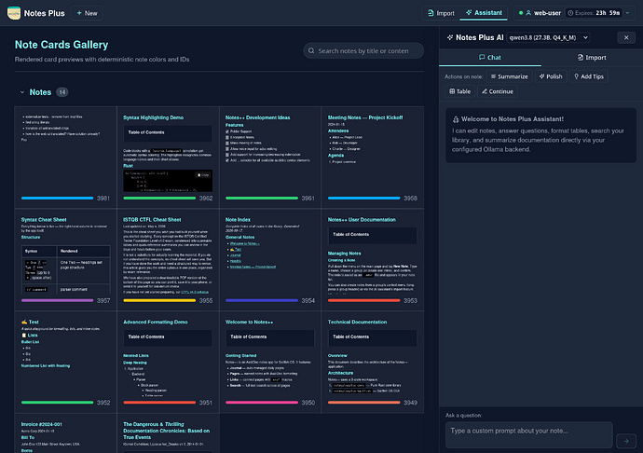
Task: Click the Agenda heading in Meeting Notes
Action: coord(335,156)
